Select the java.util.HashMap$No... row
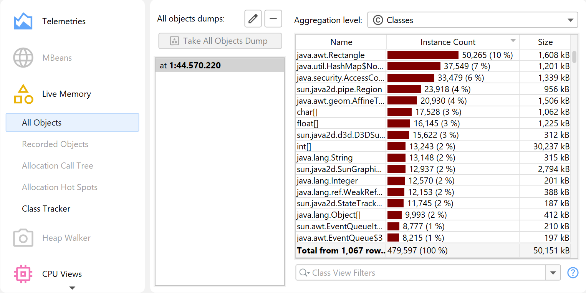The image size is (586, 293). pyautogui.click(x=433, y=66)
